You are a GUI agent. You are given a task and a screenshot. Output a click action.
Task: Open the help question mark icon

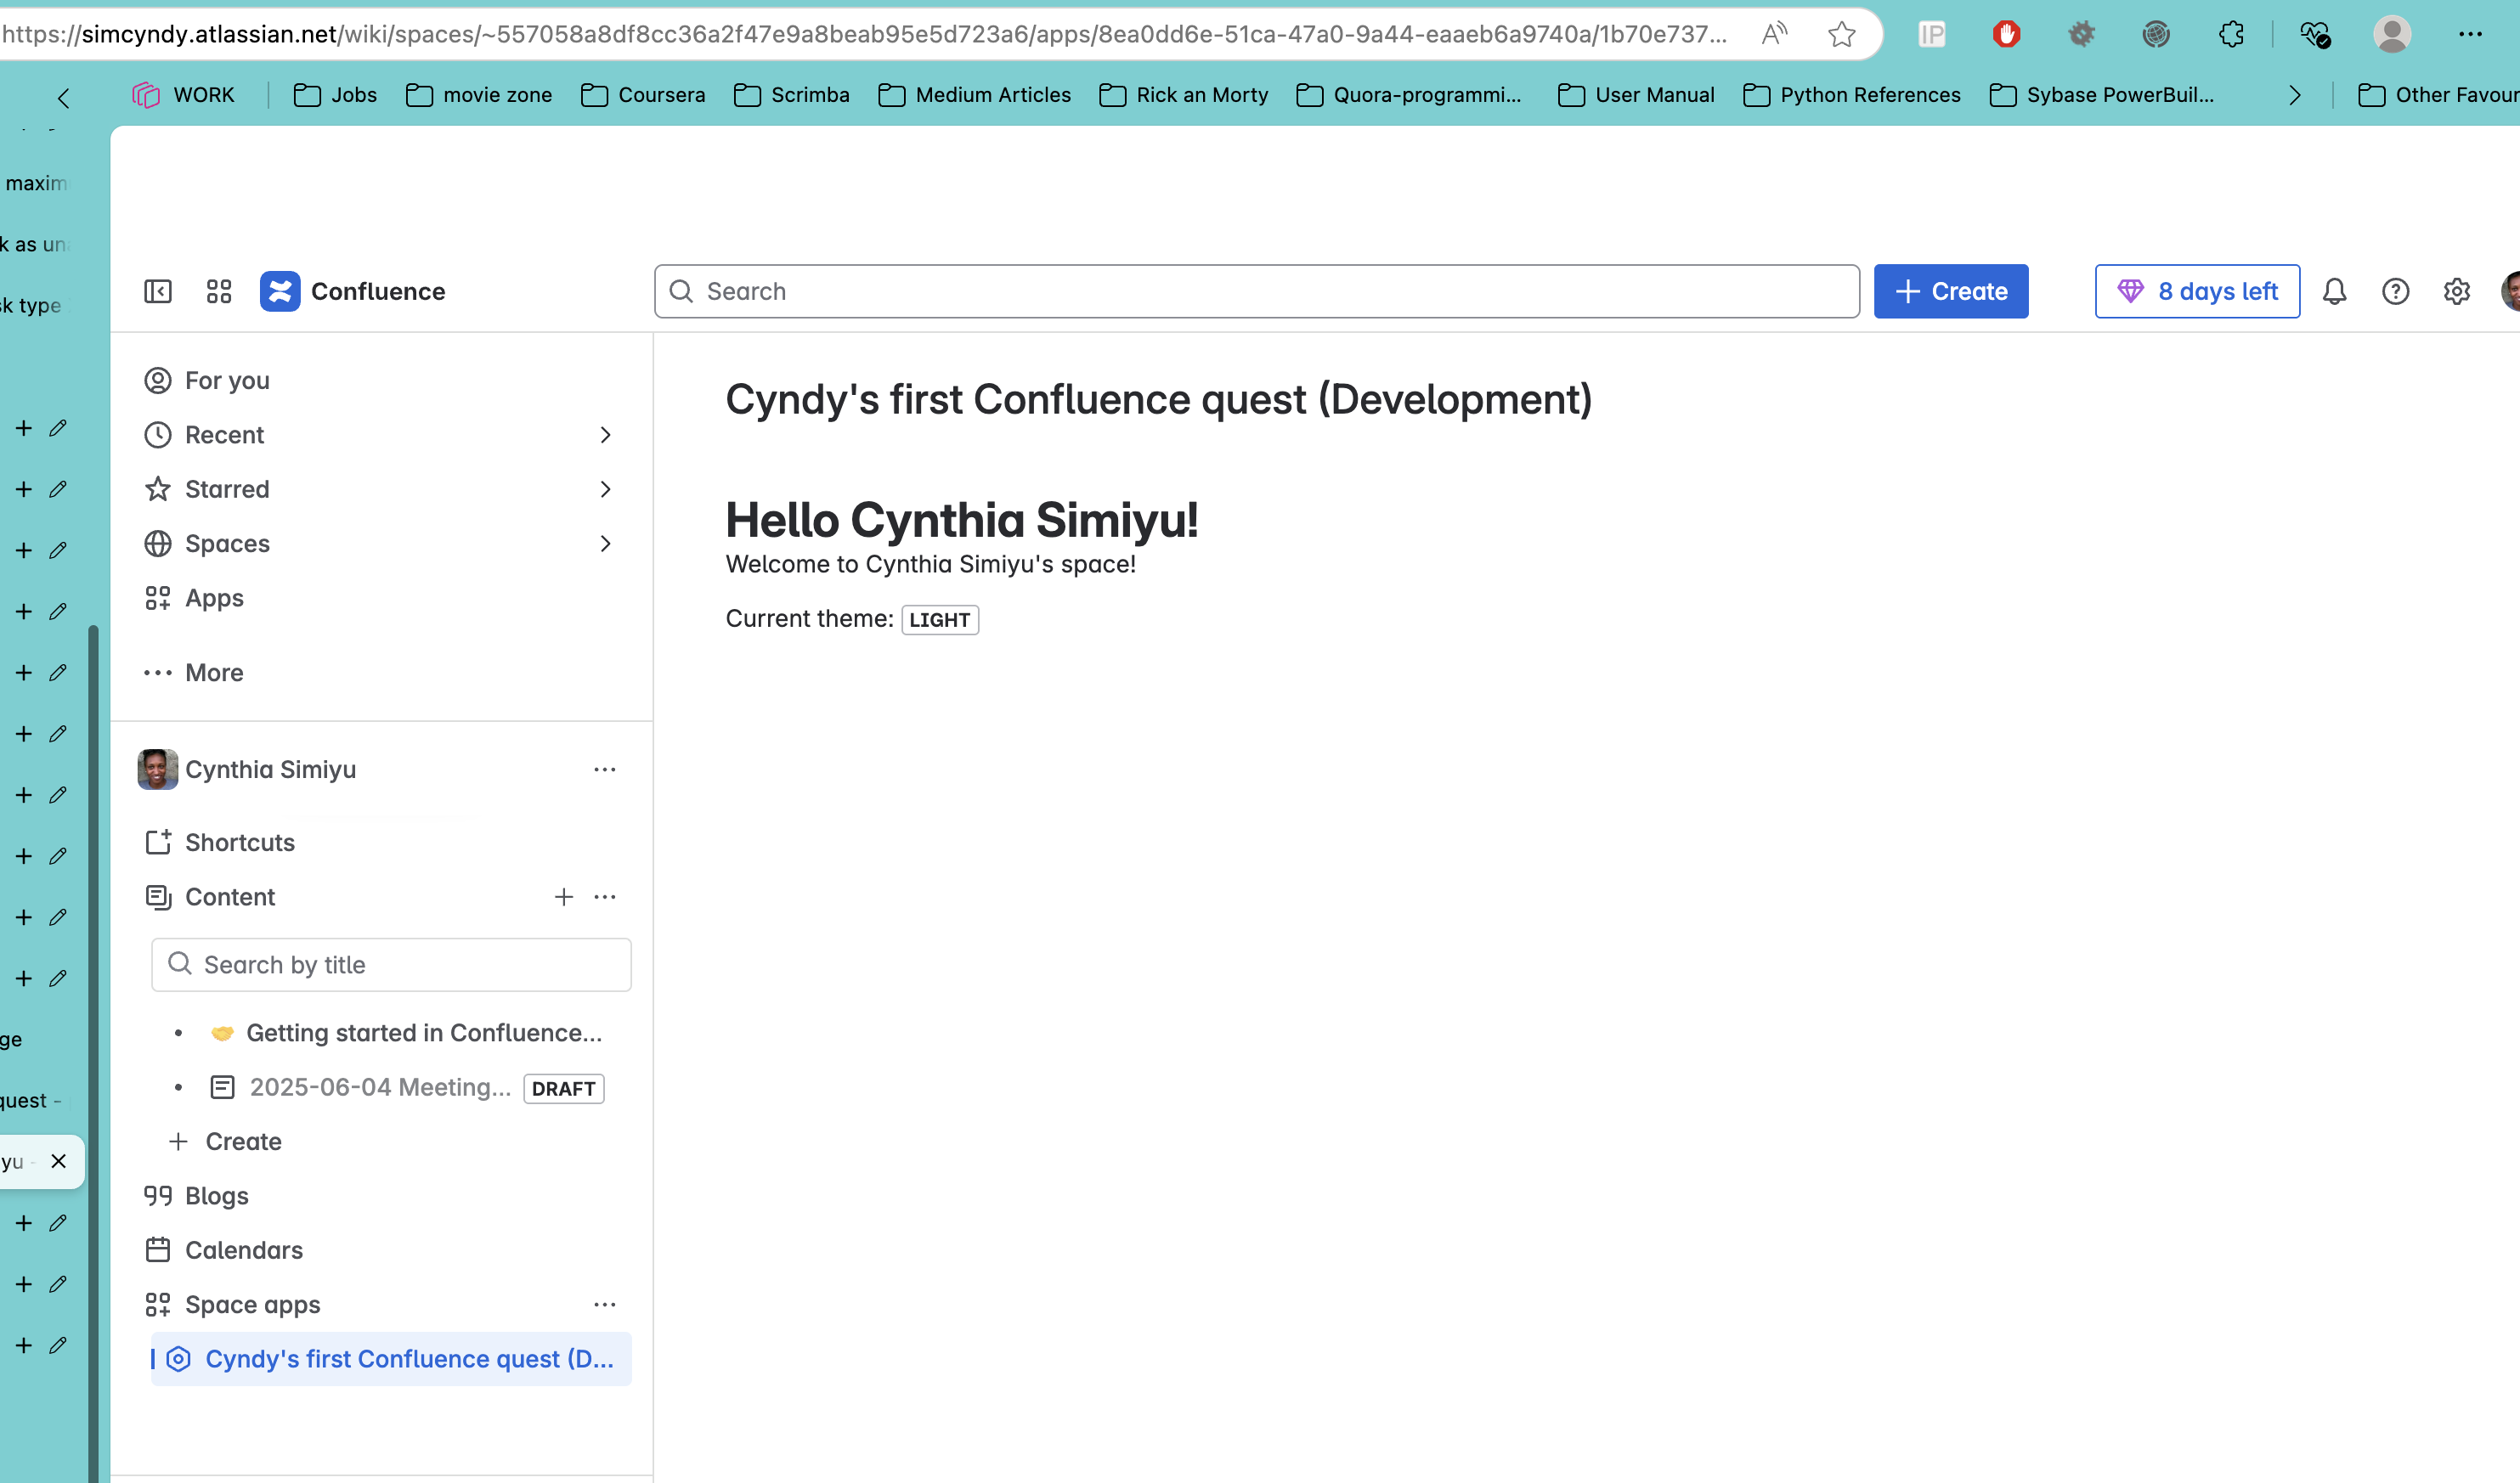coord(2395,291)
